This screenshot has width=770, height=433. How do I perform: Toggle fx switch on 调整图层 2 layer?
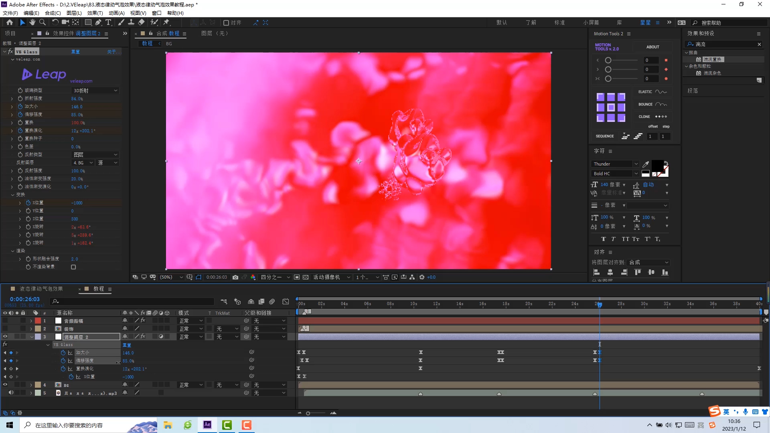[x=143, y=337]
